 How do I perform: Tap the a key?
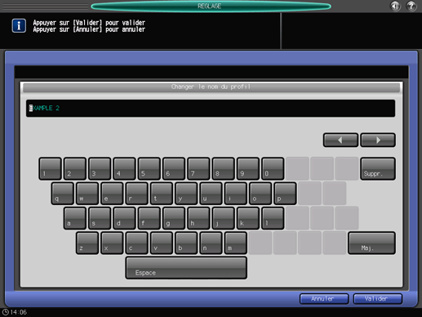click(x=75, y=218)
